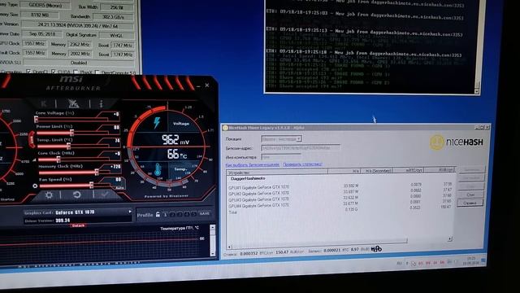Click the 'H/s (Secondary)' column header

[377, 171]
